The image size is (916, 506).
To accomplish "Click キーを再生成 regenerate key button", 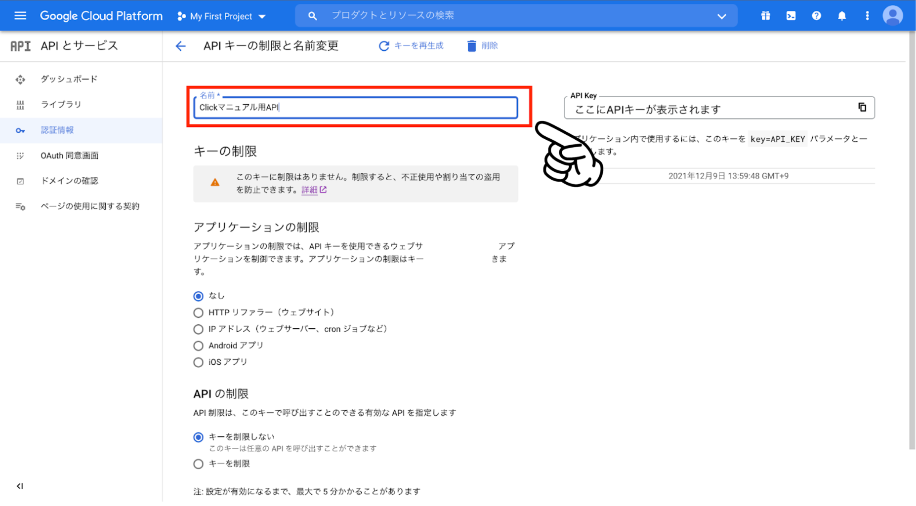I will point(411,46).
